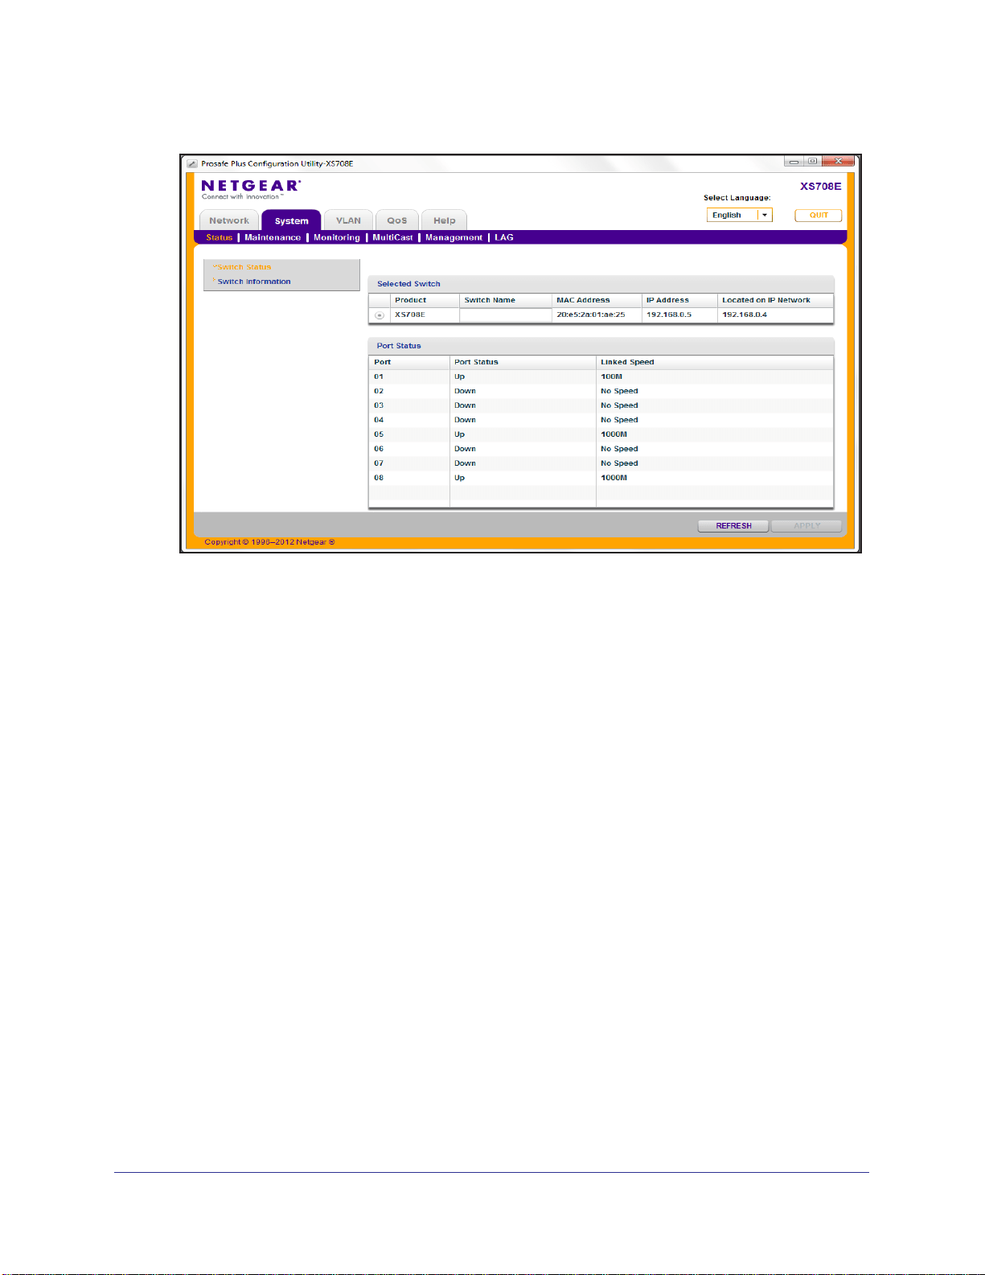Close the Prosafe utility window

pyautogui.click(x=839, y=162)
